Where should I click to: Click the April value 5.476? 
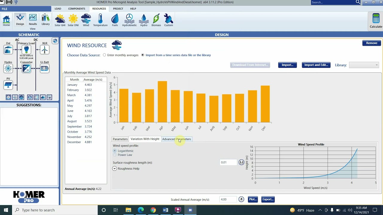pos(88,100)
